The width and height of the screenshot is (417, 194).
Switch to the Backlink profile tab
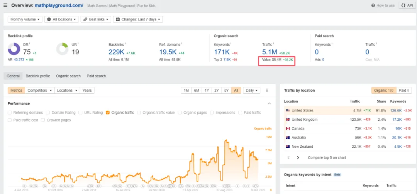click(38, 76)
